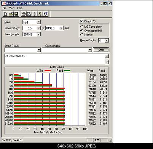Click Write value 6860 for 0.5 row

tap(92, 75)
